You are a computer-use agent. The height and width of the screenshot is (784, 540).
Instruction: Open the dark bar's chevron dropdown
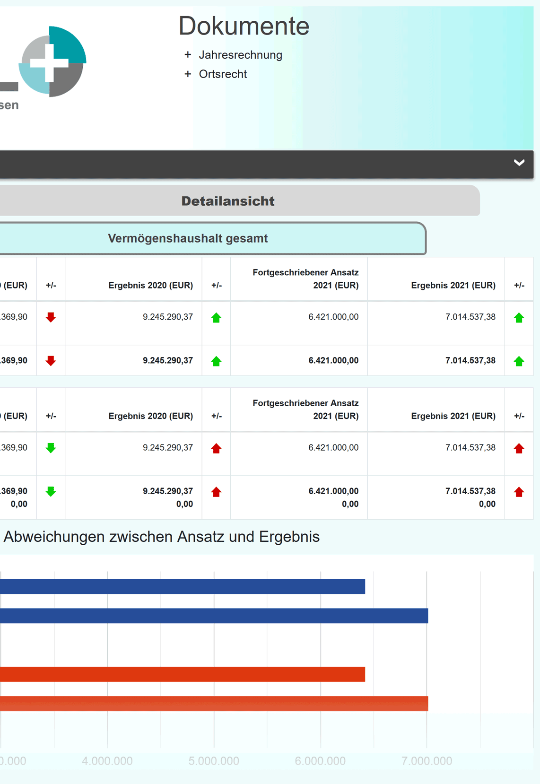point(519,163)
